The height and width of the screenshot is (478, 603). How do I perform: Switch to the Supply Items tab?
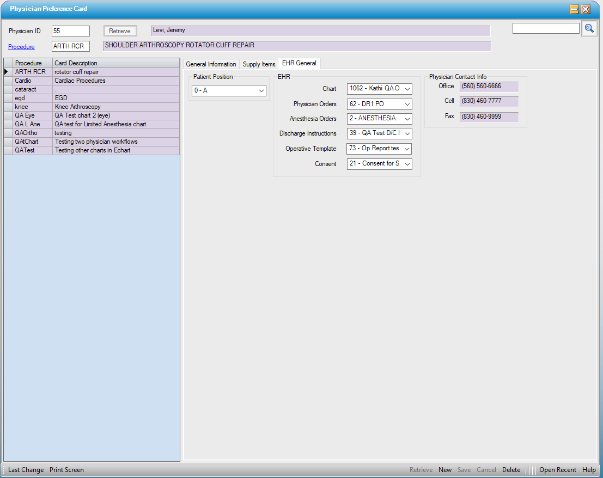(x=259, y=64)
